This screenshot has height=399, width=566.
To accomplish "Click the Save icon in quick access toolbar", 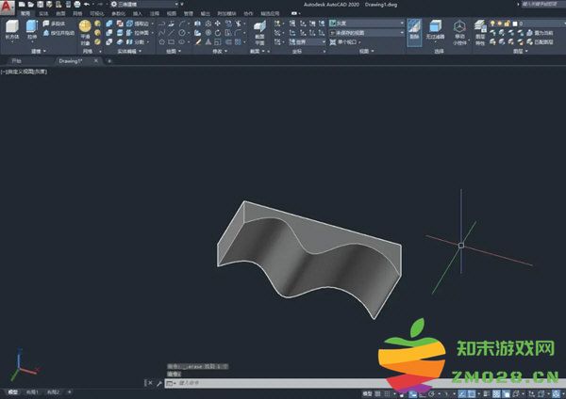I will 40,5.
